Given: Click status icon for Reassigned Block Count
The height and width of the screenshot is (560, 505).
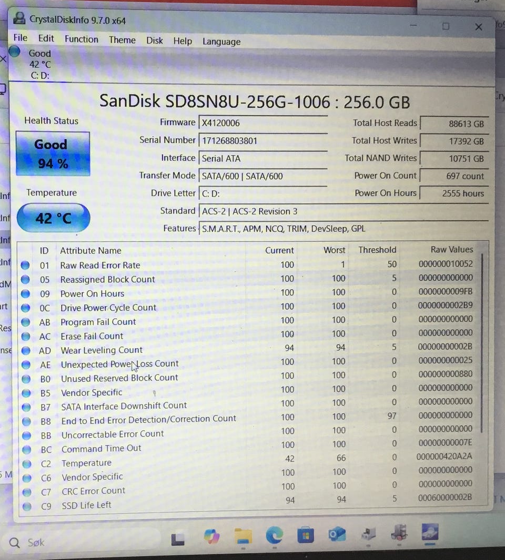Looking at the screenshot, I should coord(25,280).
